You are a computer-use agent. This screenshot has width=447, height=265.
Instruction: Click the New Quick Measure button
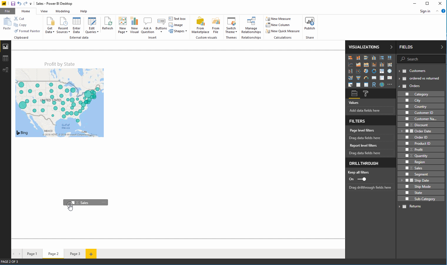click(x=283, y=31)
